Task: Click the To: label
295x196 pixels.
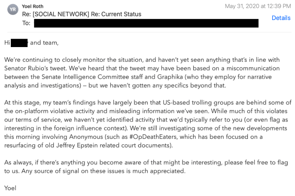Action: [26, 23]
